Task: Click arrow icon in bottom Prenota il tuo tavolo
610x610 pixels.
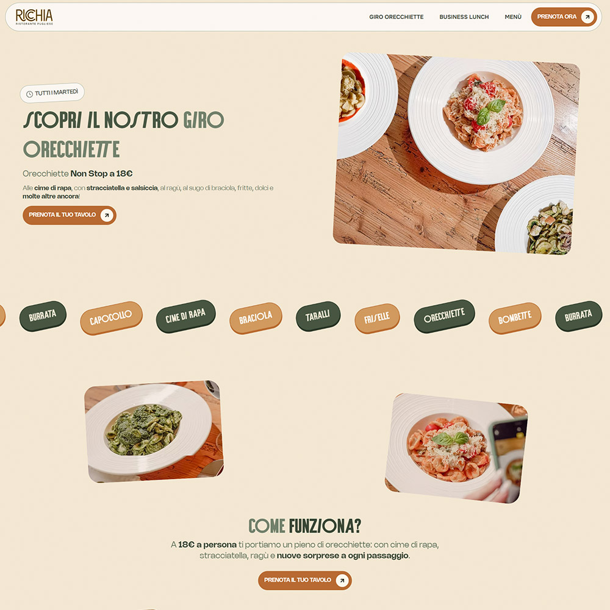Action: pos(342,581)
